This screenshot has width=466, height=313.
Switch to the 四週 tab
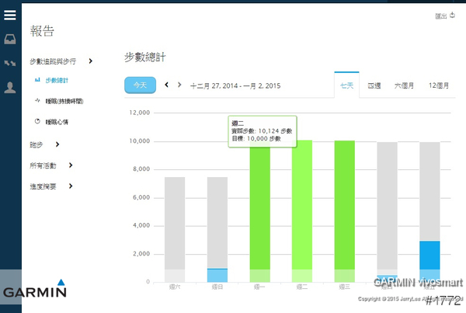374,85
